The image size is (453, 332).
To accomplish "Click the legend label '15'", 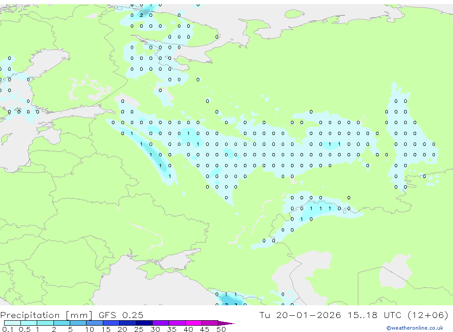I will tap(106, 329).
